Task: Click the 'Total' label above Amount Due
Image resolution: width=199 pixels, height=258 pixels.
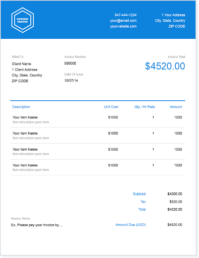Action: coord(142,209)
